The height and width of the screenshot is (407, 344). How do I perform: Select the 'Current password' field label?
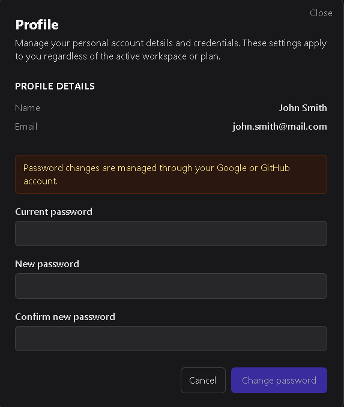point(54,212)
